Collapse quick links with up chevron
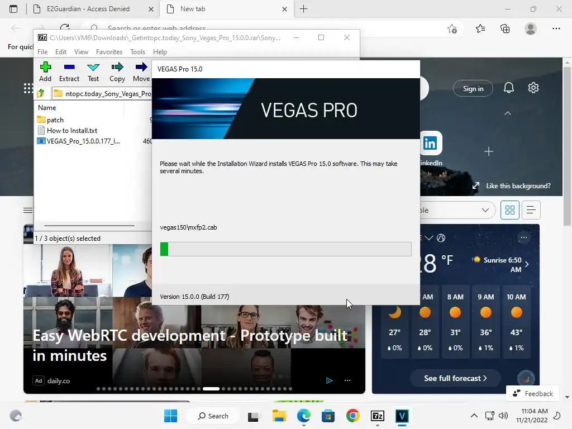Screen dimensions: 572x429 click(x=507, y=113)
